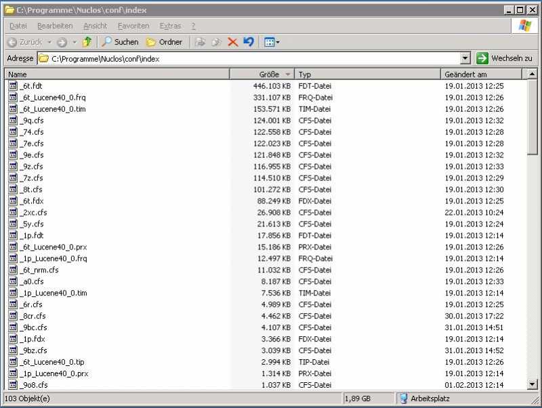The width and height of the screenshot is (542, 408).
Task: Select the file name _a0.cfs
Action: tap(31, 281)
